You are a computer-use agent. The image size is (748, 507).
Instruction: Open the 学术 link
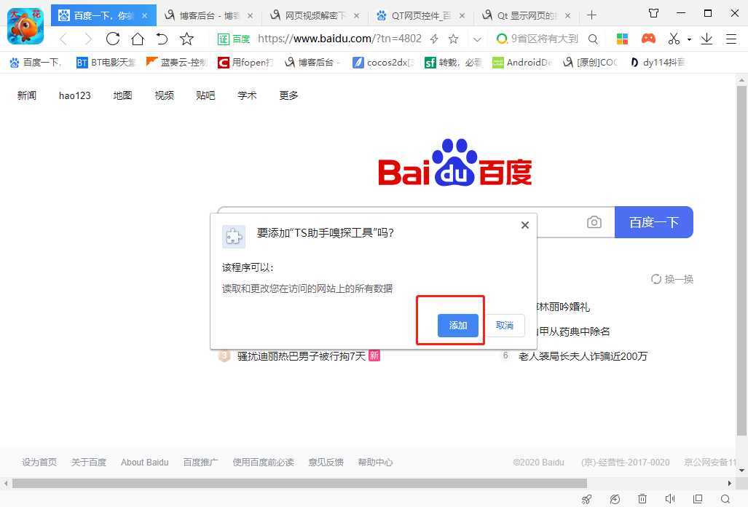point(247,95)
